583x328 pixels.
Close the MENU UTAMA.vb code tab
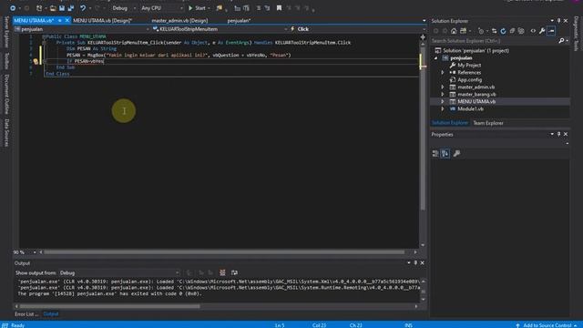[x=66, y=20]
